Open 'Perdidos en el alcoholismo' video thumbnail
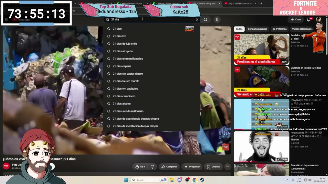Image resolution: width=328 pixels, height=184 pixels. 261,49
